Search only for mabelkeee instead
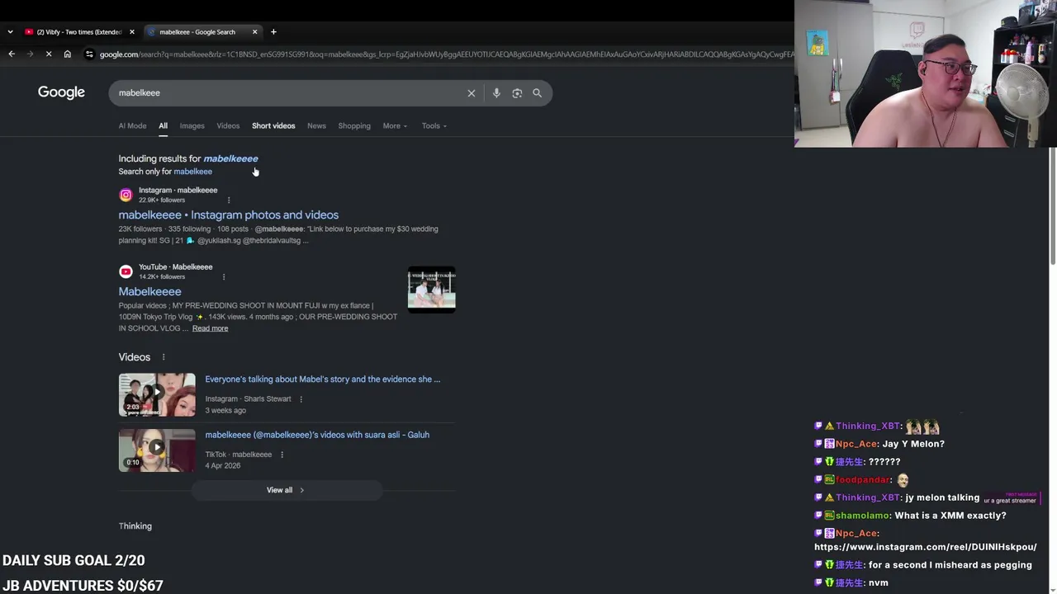 coord(192,172)
